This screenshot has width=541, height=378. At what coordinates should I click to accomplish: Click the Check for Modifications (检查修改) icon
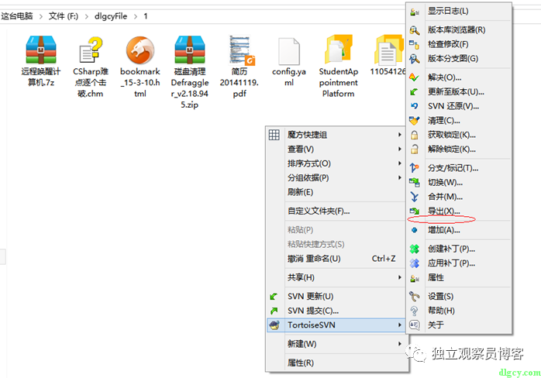[x=414, y=44]
